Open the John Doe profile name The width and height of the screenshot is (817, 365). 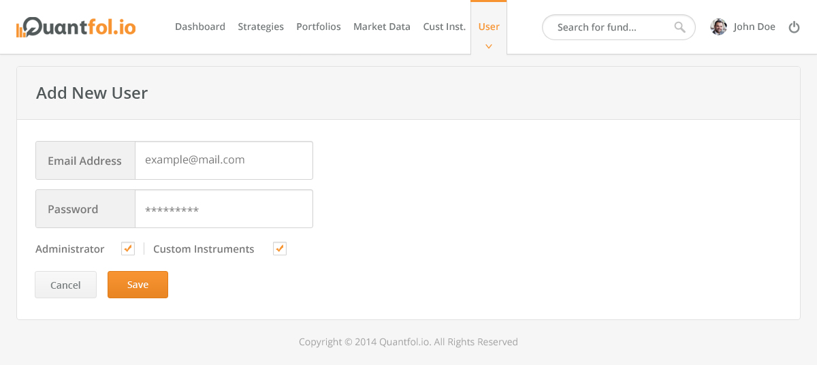click(754, 27)
